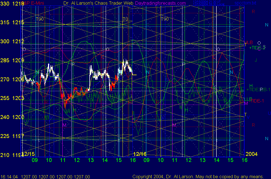
Task: Click the "330 1218" price axis label
Action: point(12,4)
